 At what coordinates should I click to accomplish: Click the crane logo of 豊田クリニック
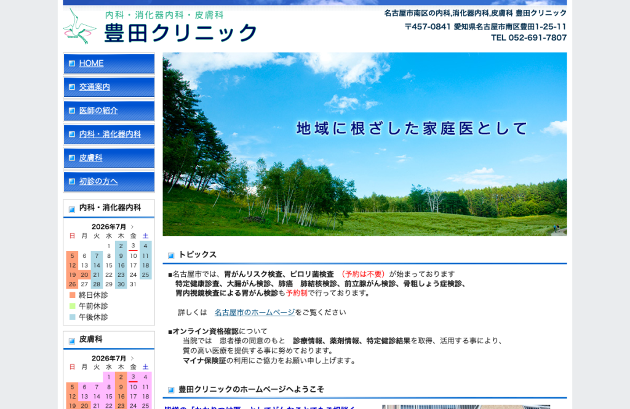[x=79, y=26]
